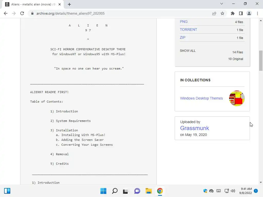Click the forward navigation arrow
This screenshot has height=197, width=263.
(14, 13)
